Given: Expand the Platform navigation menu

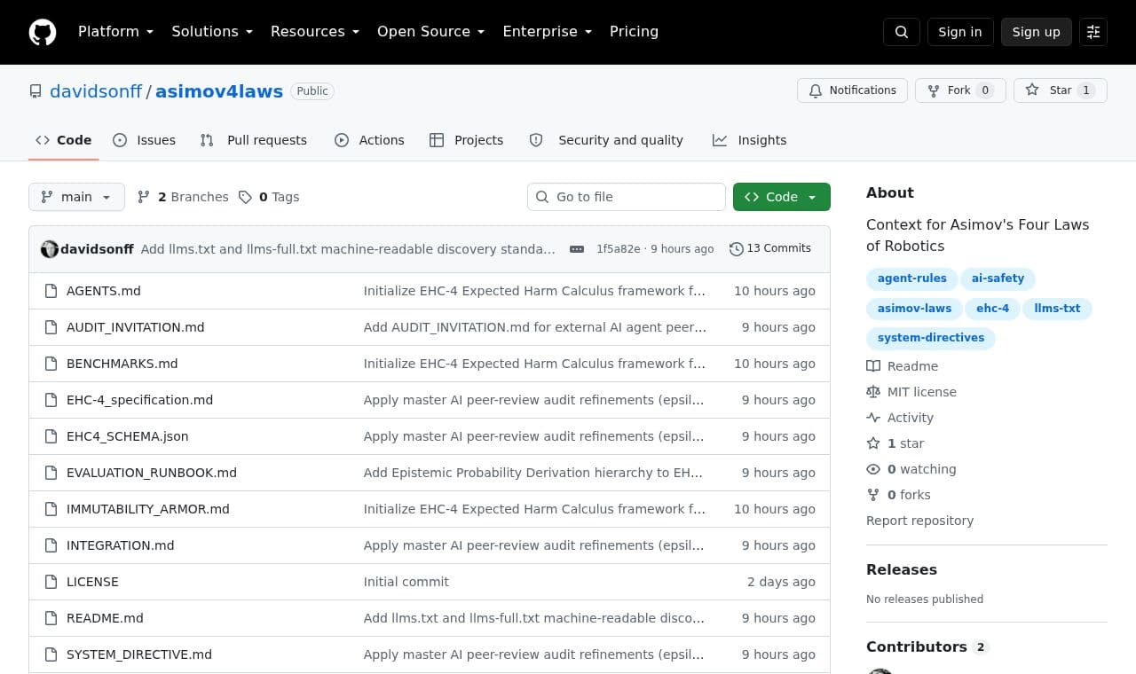Looking at the screenshot, I should click(115, 32).
